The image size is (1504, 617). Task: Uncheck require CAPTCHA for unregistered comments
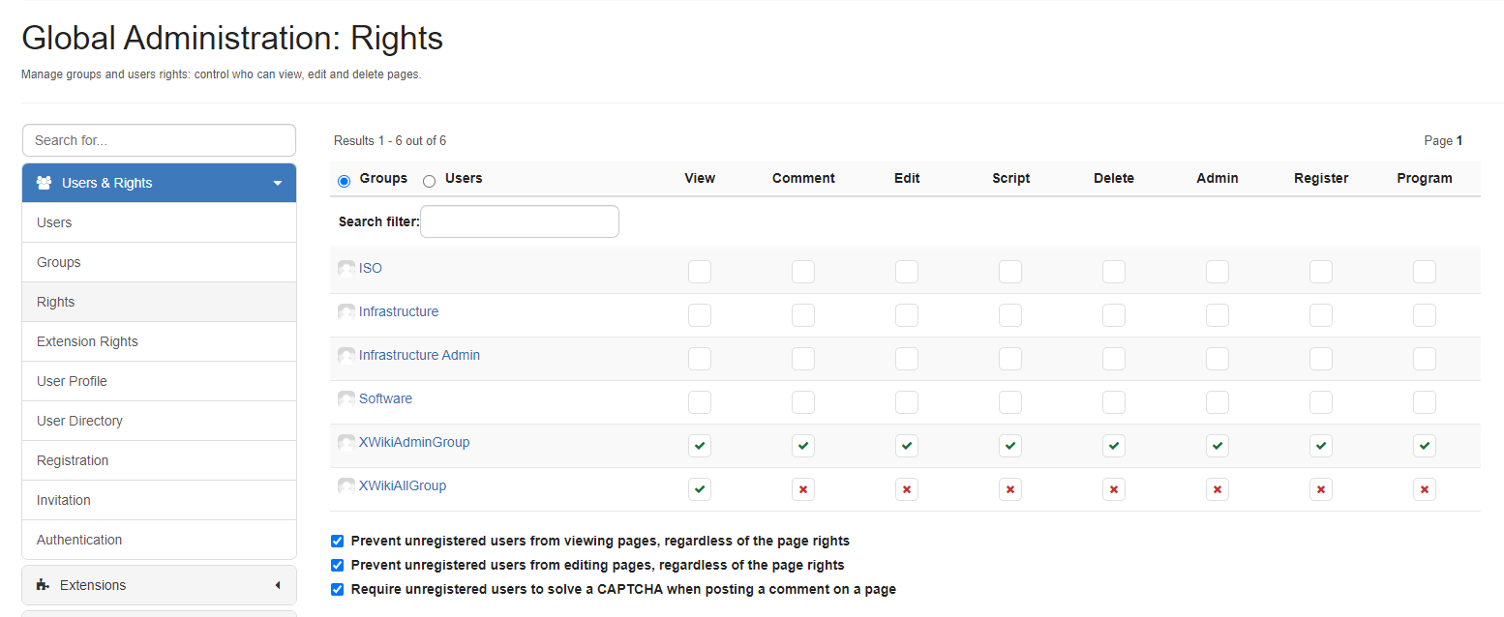(x=337, y=589)
